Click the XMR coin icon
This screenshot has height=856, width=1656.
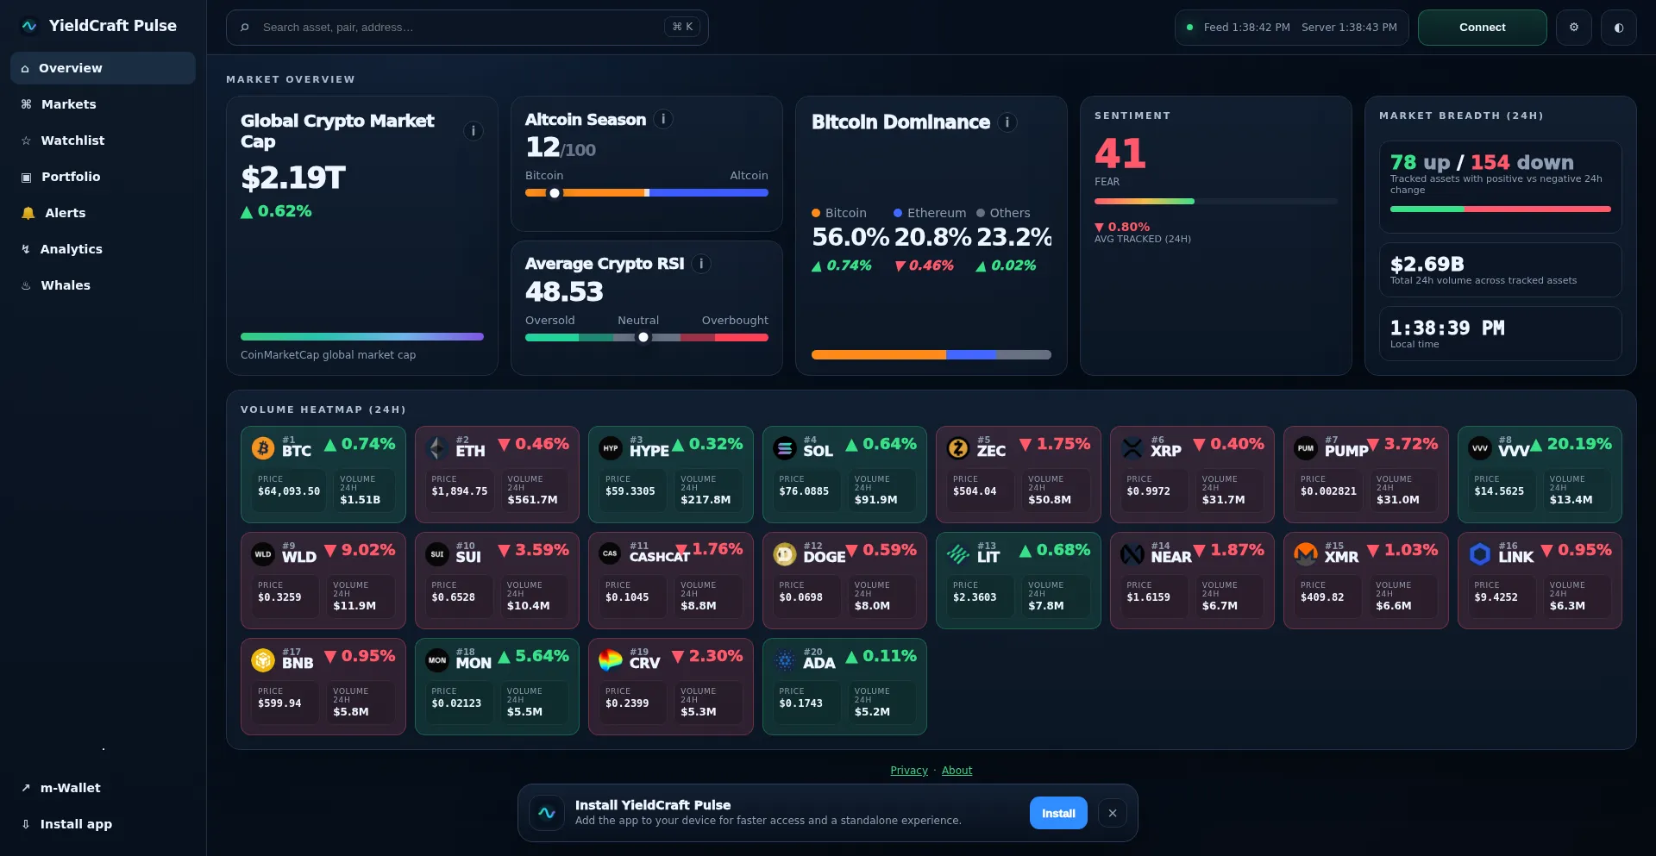(1306, 553)
